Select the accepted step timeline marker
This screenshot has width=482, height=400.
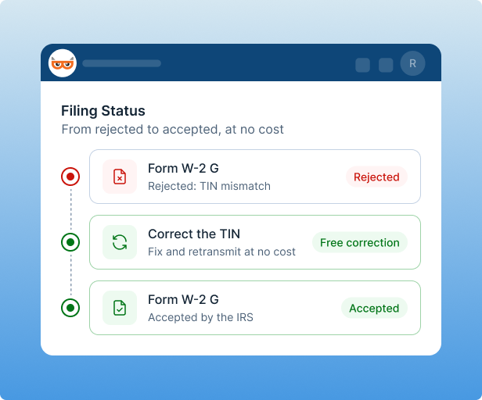click(x=70, y=308)
